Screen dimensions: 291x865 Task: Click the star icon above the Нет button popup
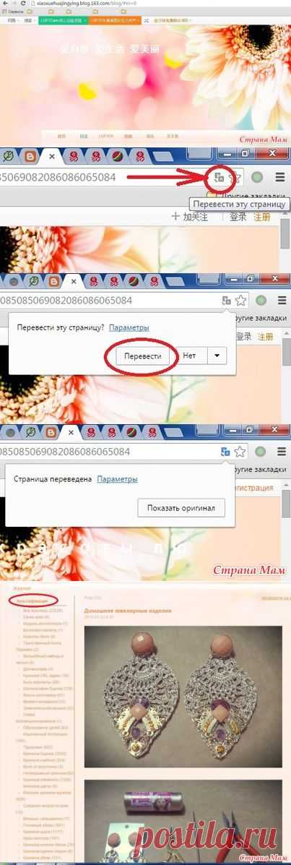(240, 300)
